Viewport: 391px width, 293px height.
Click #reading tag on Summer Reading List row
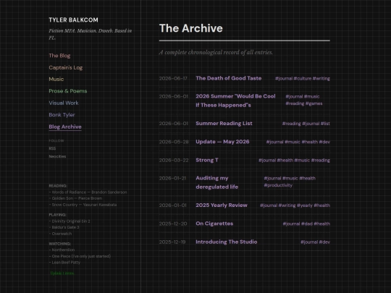292,124
